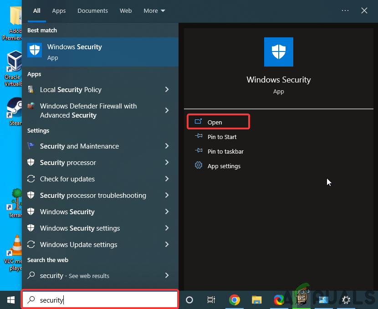Open File Explorer from the taskbar

(x=256, y=300)
